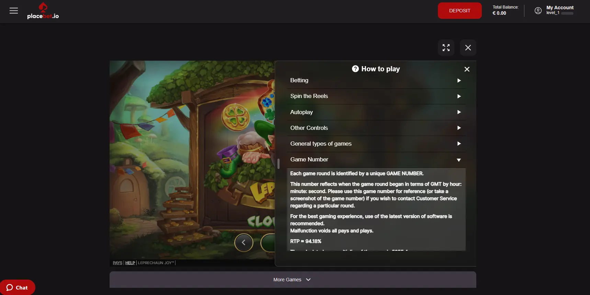Expand General types of games section

tap(376, 144)
